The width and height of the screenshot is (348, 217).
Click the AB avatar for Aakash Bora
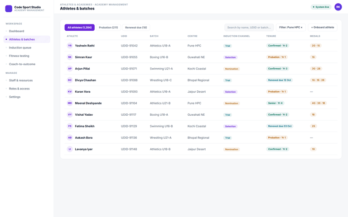click(70, 138)
